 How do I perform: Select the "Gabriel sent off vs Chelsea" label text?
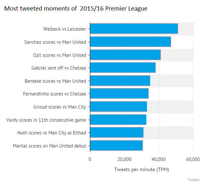click(x=59, y=68)
